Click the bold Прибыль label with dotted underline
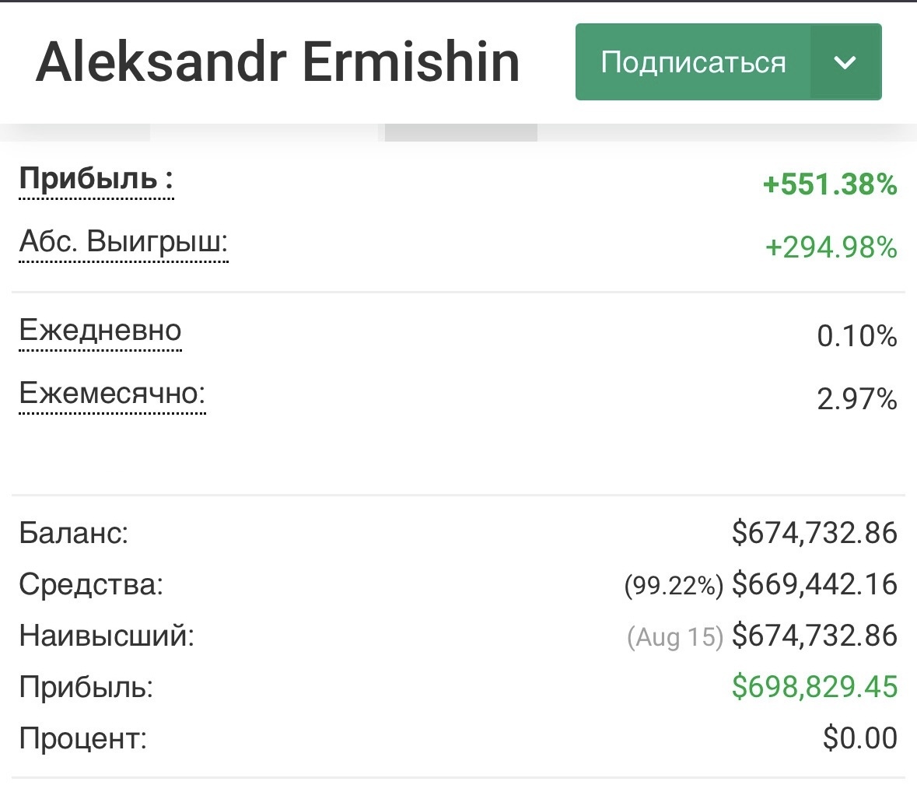Viewport: 917px width, 785px height. point(96,180)
